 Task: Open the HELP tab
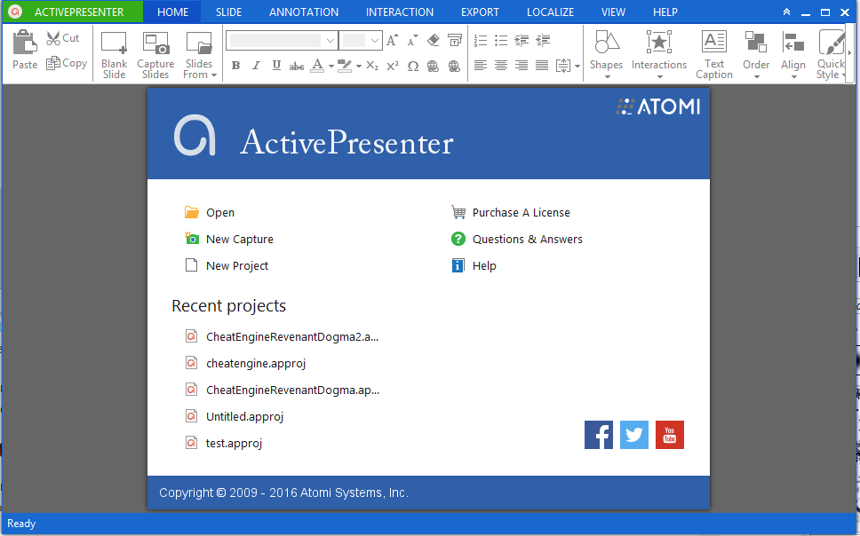[x=665, y=12]
